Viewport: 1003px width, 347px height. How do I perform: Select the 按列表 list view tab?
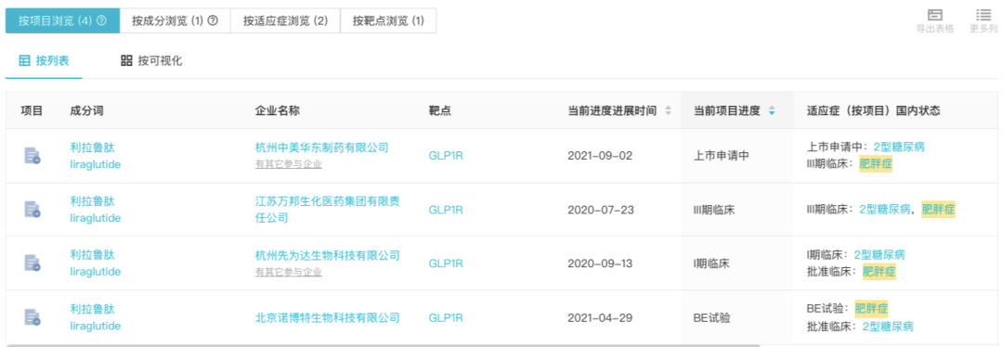[44, 61]
